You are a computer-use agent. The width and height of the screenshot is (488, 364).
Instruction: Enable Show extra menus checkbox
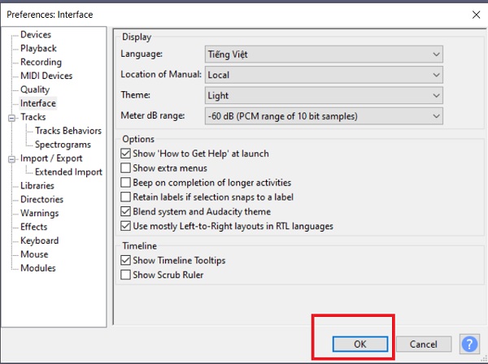[x=125, y=168]
